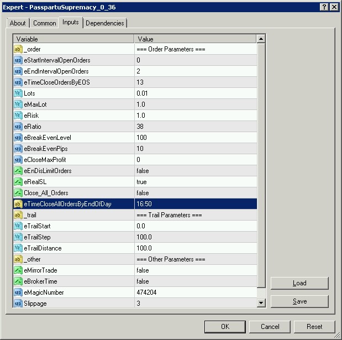The width and height of the screenshot is (342, 340).
Task: Click the string icon beside _order
Action: 18,49
